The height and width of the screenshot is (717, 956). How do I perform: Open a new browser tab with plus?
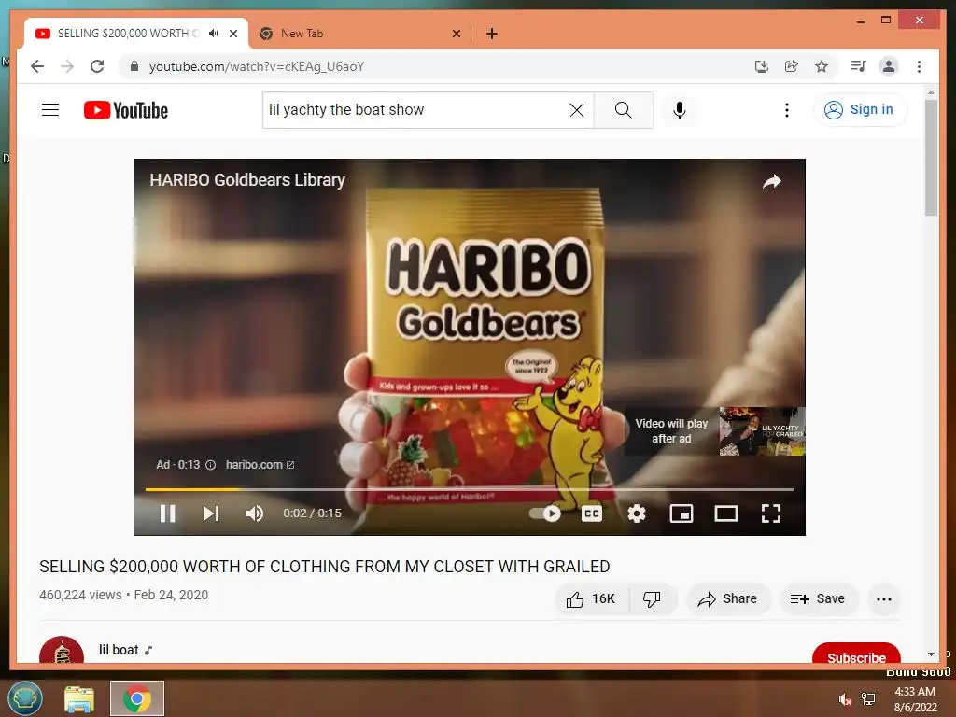(491, 34)
